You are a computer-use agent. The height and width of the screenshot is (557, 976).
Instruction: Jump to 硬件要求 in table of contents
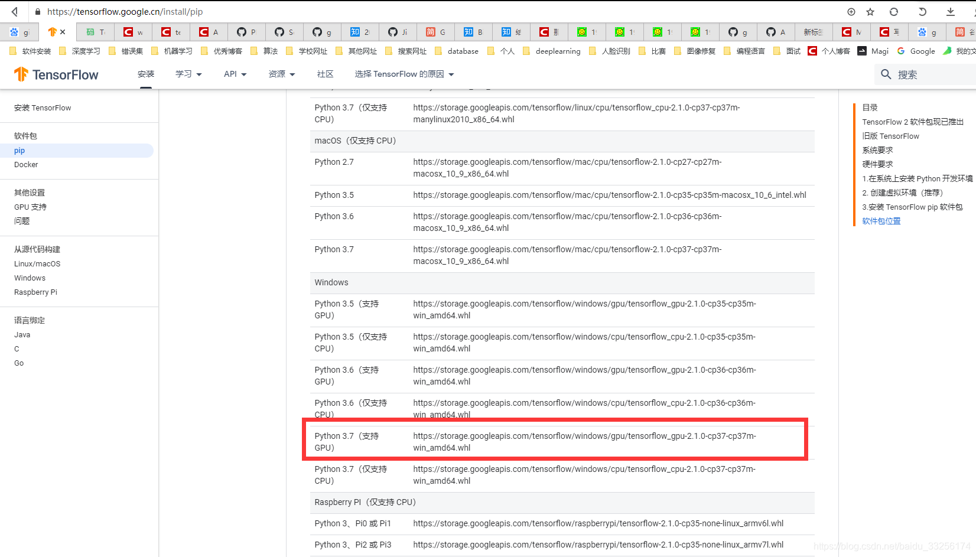coord(877,165)
